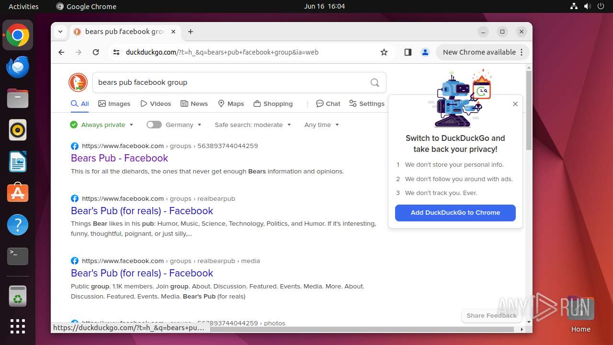Open the Trash icon in dock

[18, 296]
